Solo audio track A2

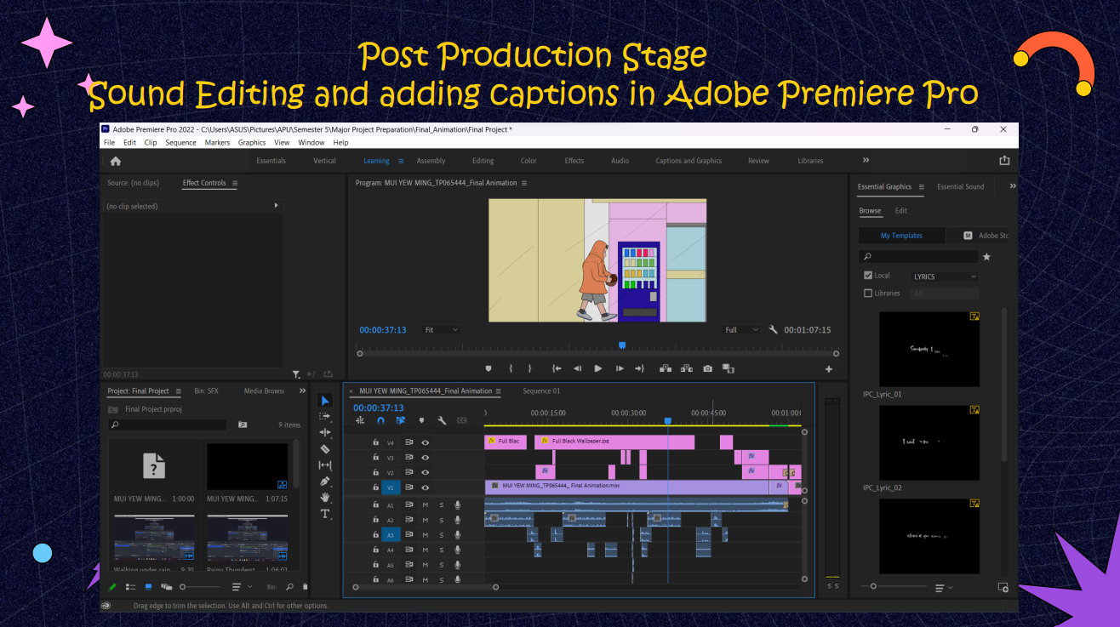coord(441,520)
